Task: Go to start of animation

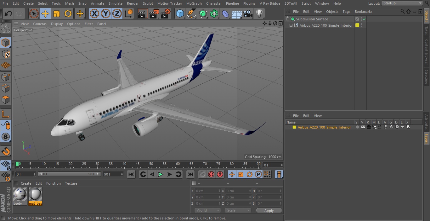Action: pyautogui.click(x=131, y=174)
